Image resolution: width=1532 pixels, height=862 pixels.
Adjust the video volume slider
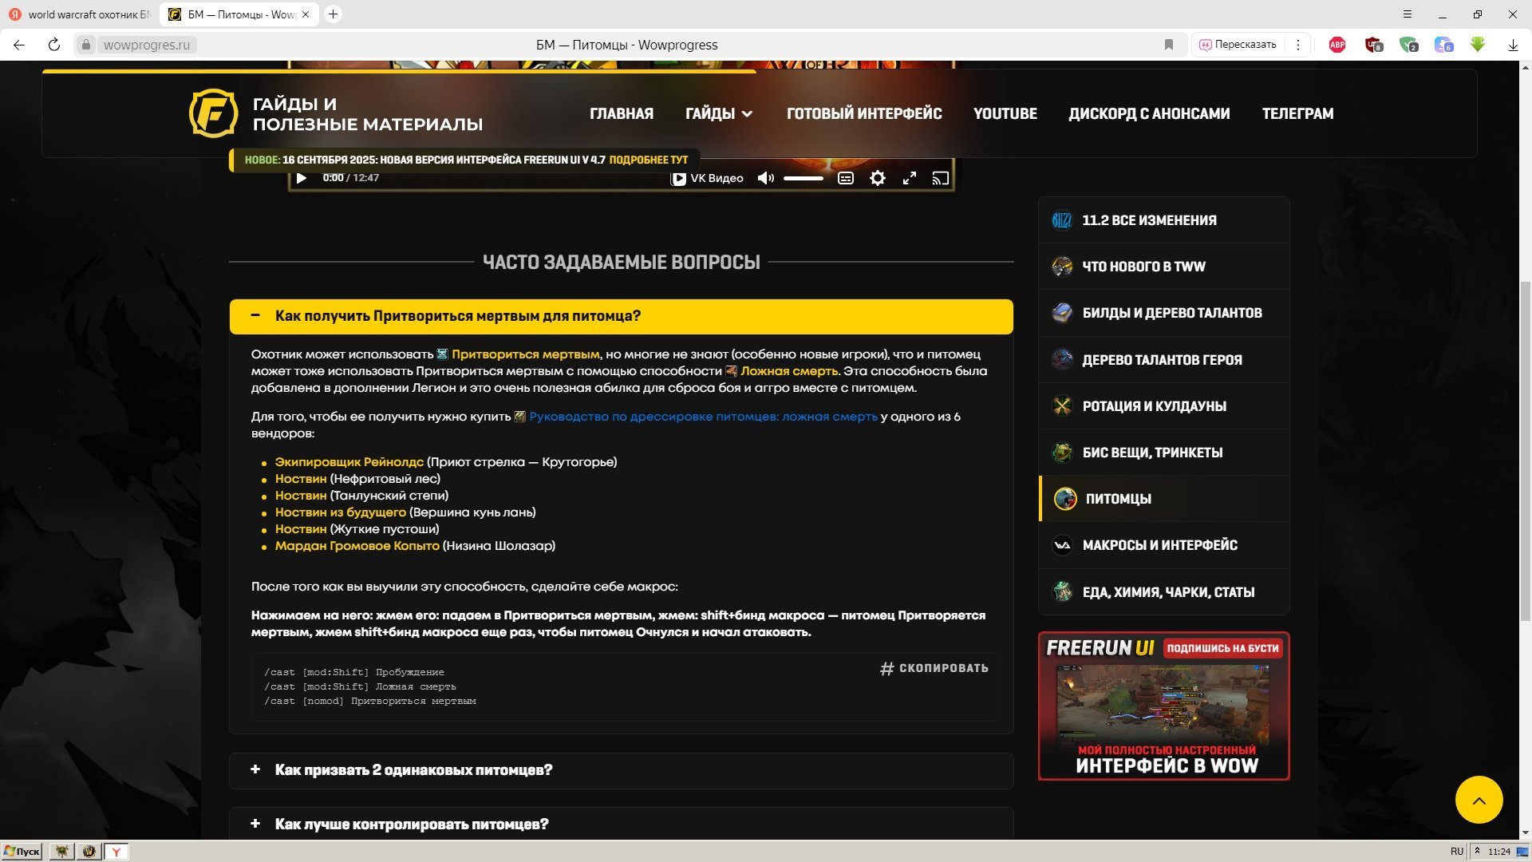[803, 178]
